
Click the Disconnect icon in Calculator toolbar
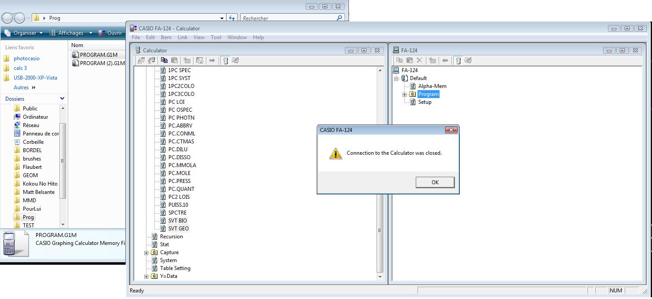pos(151,60)
